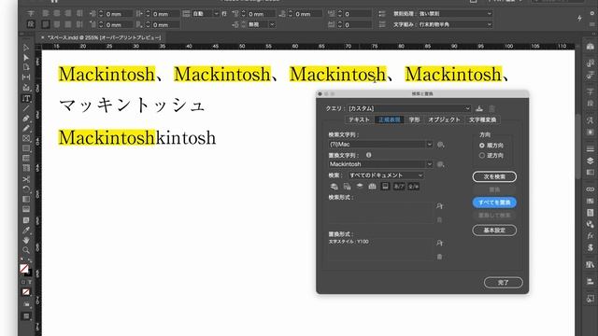Switch control panel to paragraph (段) mode
The width and height of the screenshot is (598, 336).
pos(31,24)
